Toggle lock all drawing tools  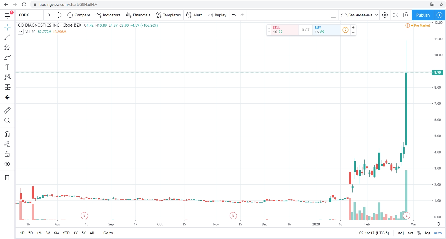(x=7, y=154)
